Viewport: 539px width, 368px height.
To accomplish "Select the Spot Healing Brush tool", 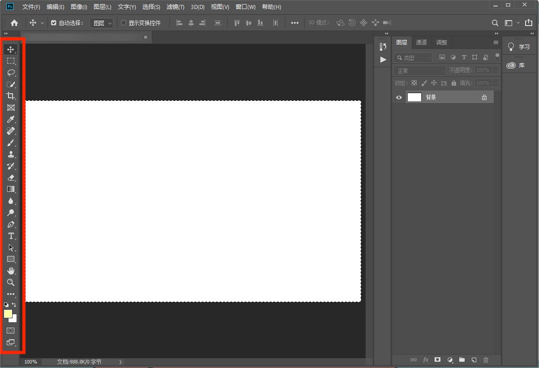I will point(11,131).
